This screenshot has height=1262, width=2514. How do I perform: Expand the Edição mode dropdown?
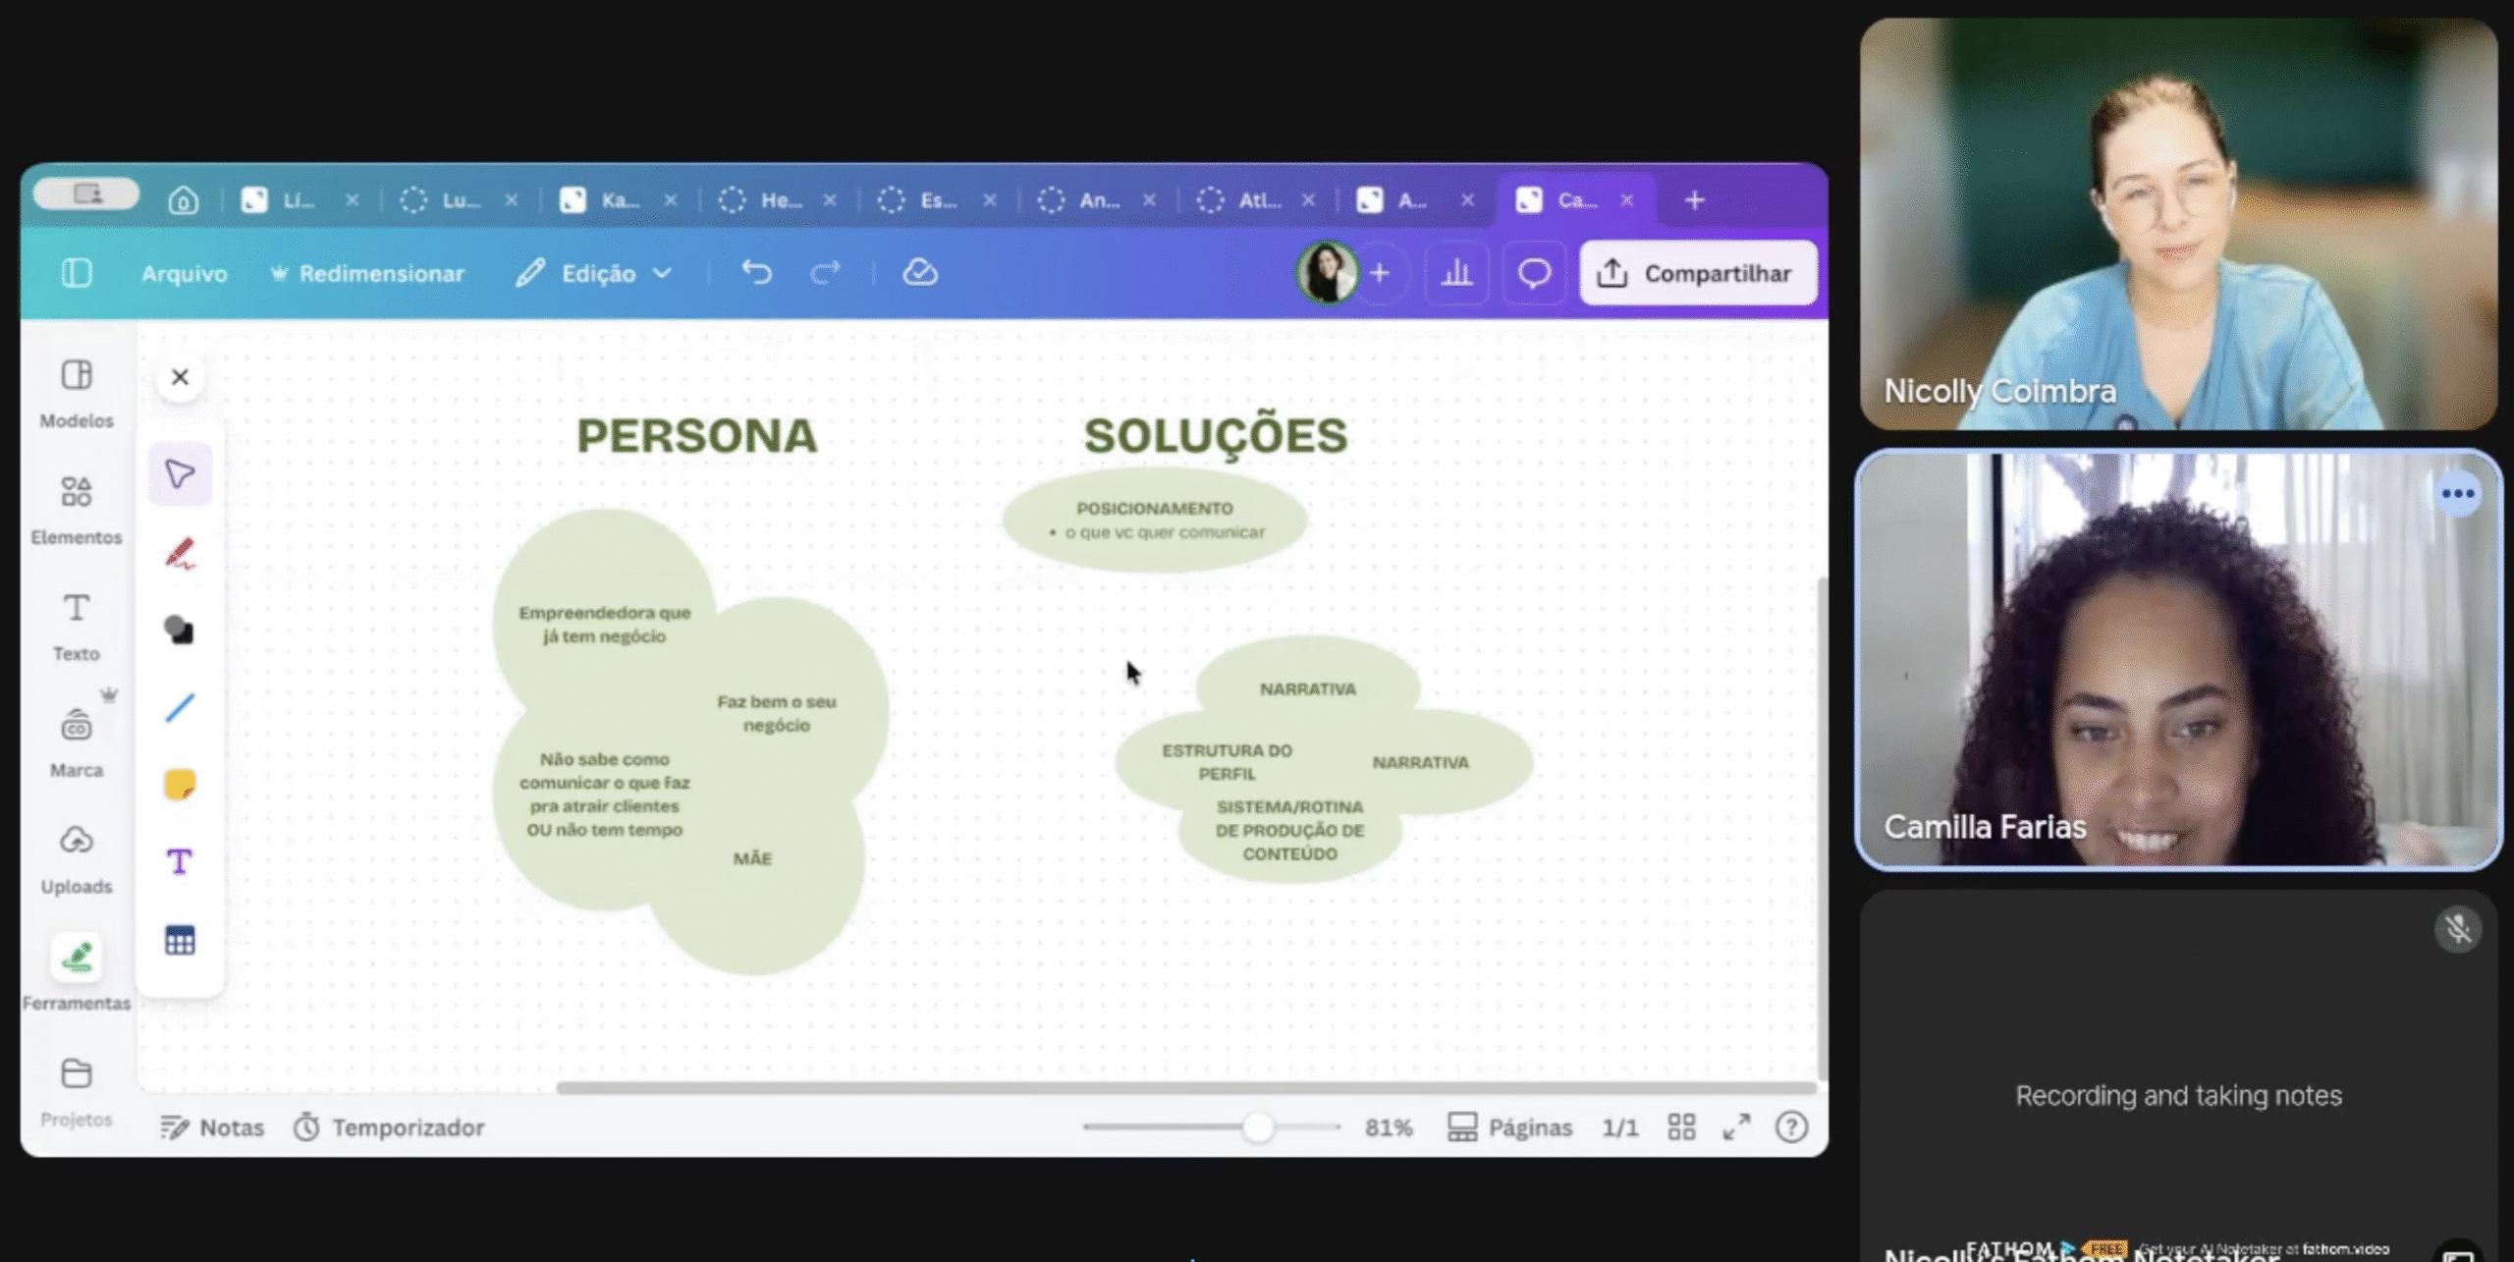(x=595, y=273)
